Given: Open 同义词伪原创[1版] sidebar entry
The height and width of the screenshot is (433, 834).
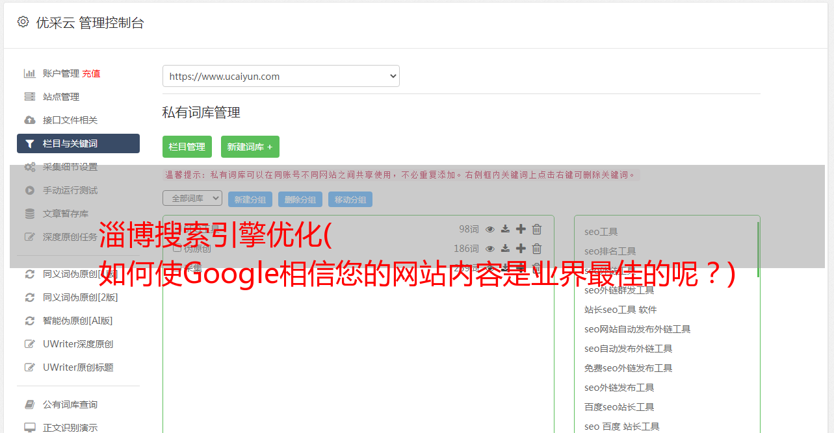Looking at the screenshot, I should pos(81,274).
